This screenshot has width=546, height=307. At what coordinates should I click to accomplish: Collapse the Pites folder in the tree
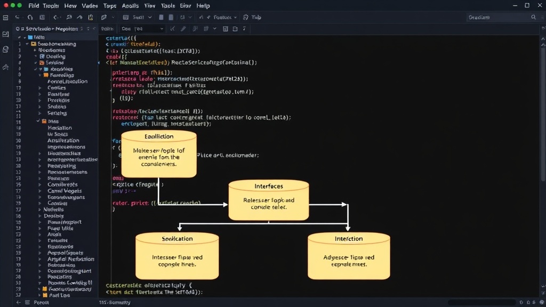(x=38, y=121)
